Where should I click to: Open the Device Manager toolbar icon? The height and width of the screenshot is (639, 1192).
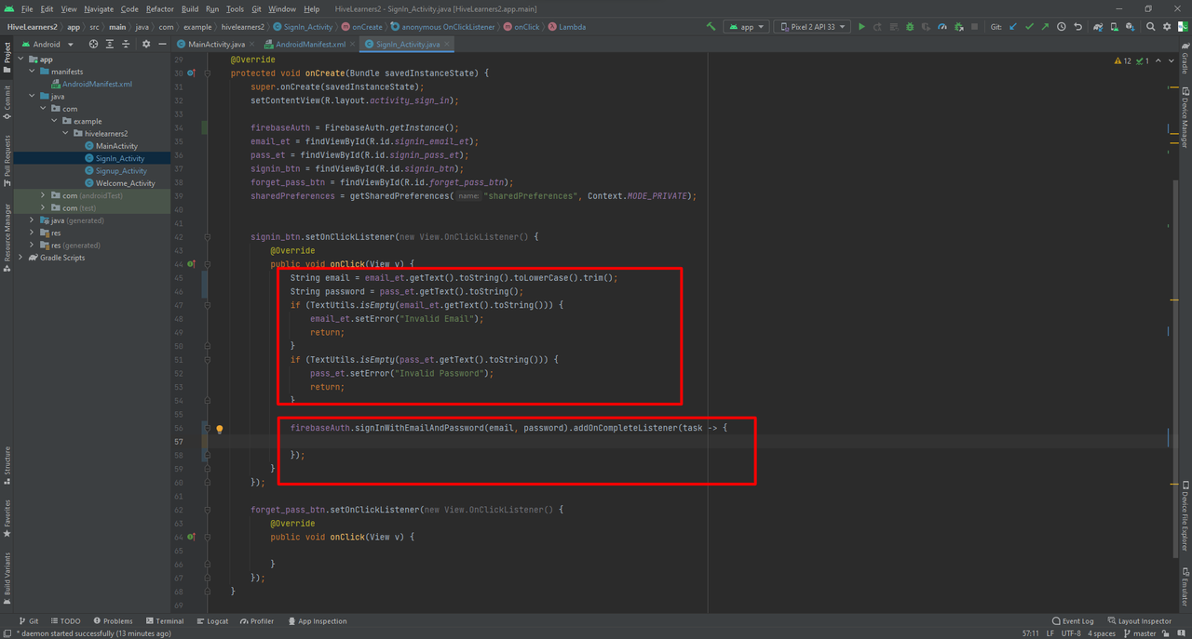click(1115, 27)
